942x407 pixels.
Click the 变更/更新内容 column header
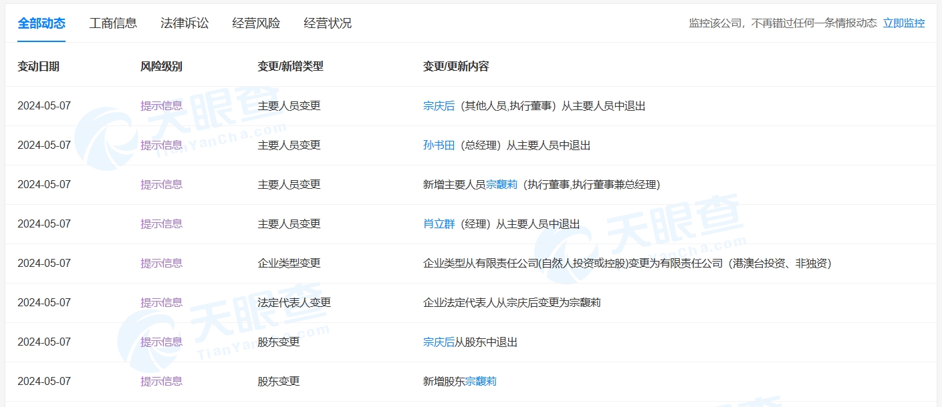456,66
